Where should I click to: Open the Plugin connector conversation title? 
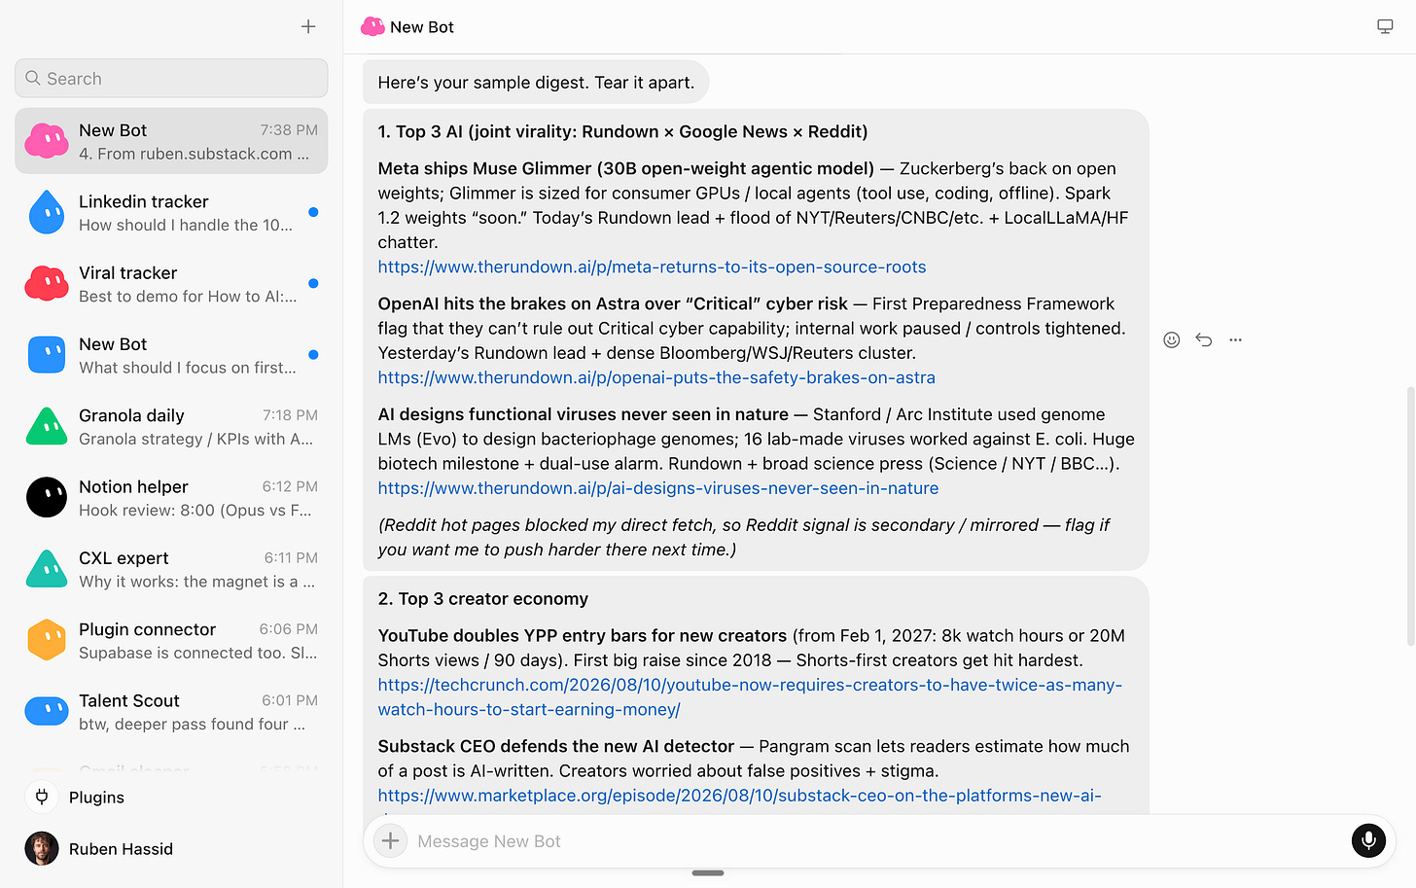click(x=147, y=629)
